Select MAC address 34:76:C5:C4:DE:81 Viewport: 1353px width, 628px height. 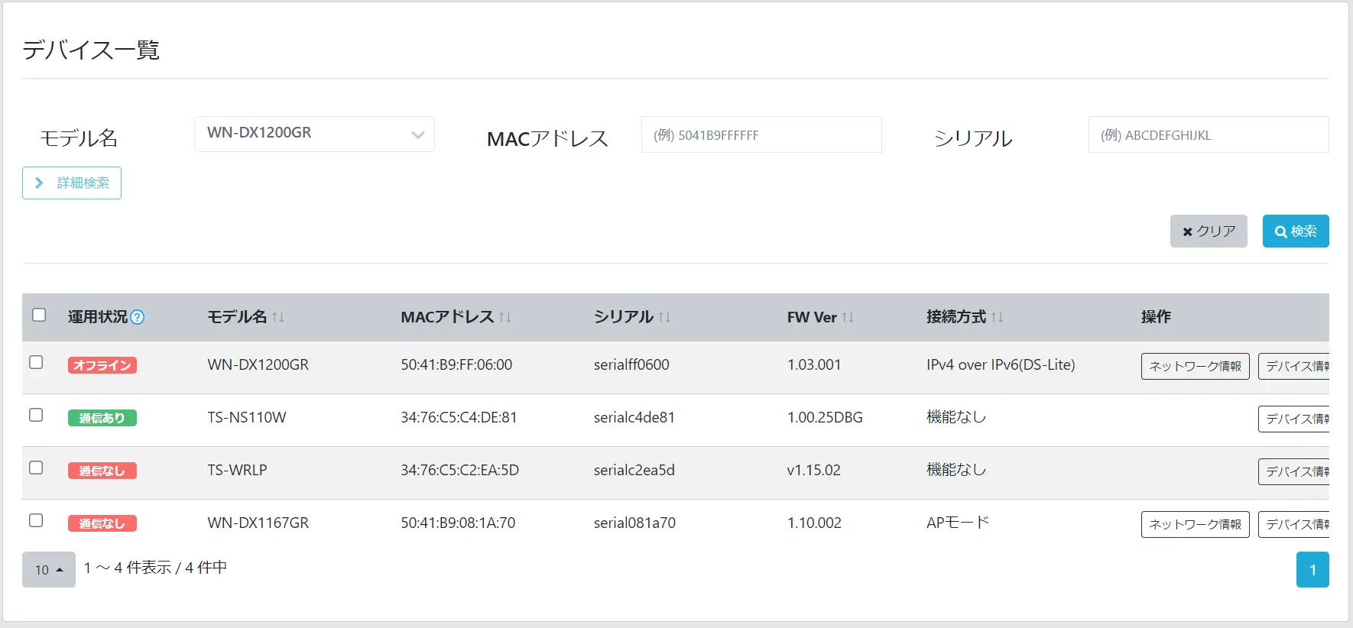tap(459, 417)
